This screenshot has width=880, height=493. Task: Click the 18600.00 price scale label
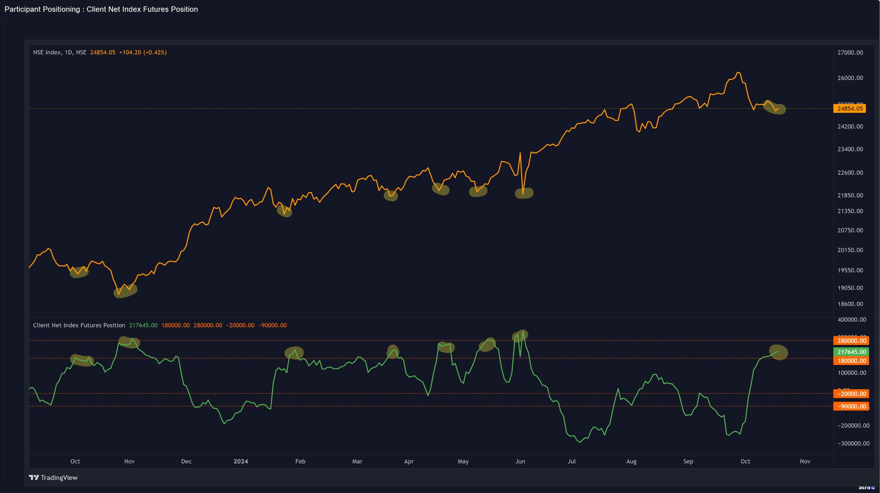[x=850, y=304]
